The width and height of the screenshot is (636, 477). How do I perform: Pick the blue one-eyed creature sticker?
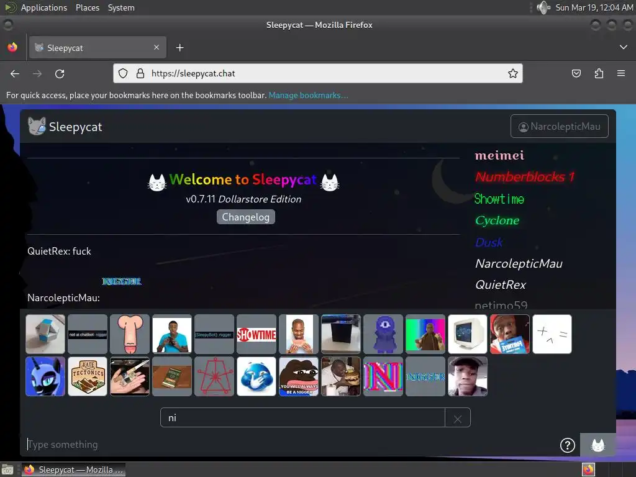coord(383,334)
